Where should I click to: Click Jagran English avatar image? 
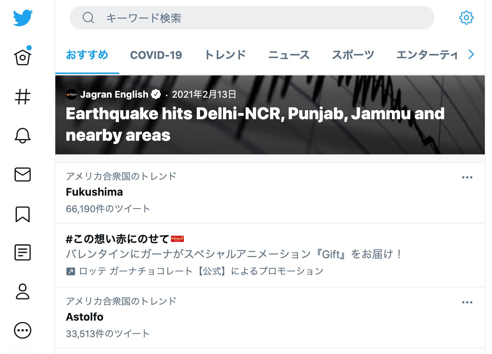(71, 94)
